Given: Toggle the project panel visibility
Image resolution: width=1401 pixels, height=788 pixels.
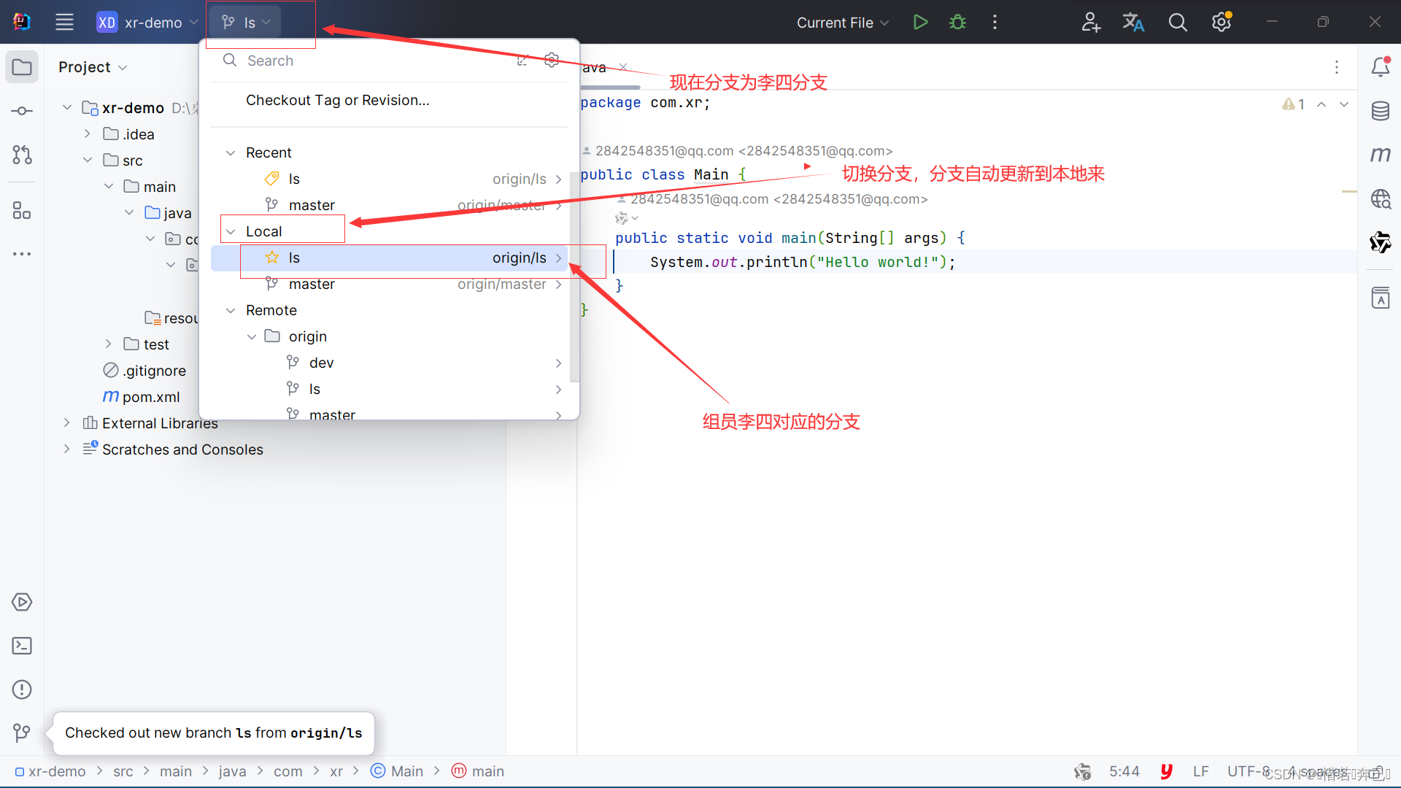Looking at the screenshot, I should [21, 67].
